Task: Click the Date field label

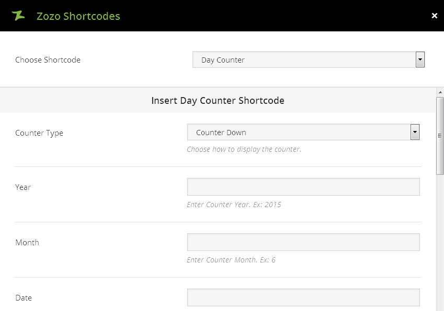Action: pyautogui.click(x=24, y=298)
